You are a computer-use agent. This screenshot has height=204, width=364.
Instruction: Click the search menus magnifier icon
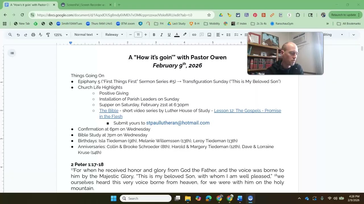tap(10, 35)
